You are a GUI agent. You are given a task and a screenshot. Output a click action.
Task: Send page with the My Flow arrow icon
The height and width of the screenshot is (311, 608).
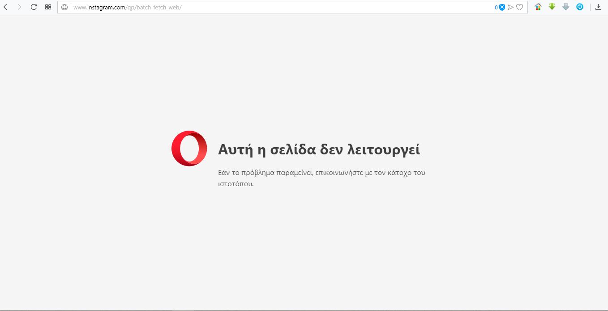511,7
